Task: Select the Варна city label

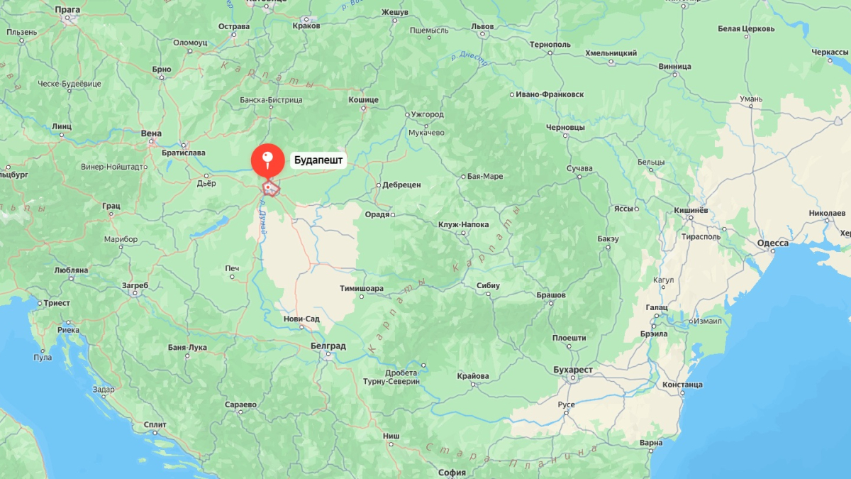Action: [x=651, y=443]
